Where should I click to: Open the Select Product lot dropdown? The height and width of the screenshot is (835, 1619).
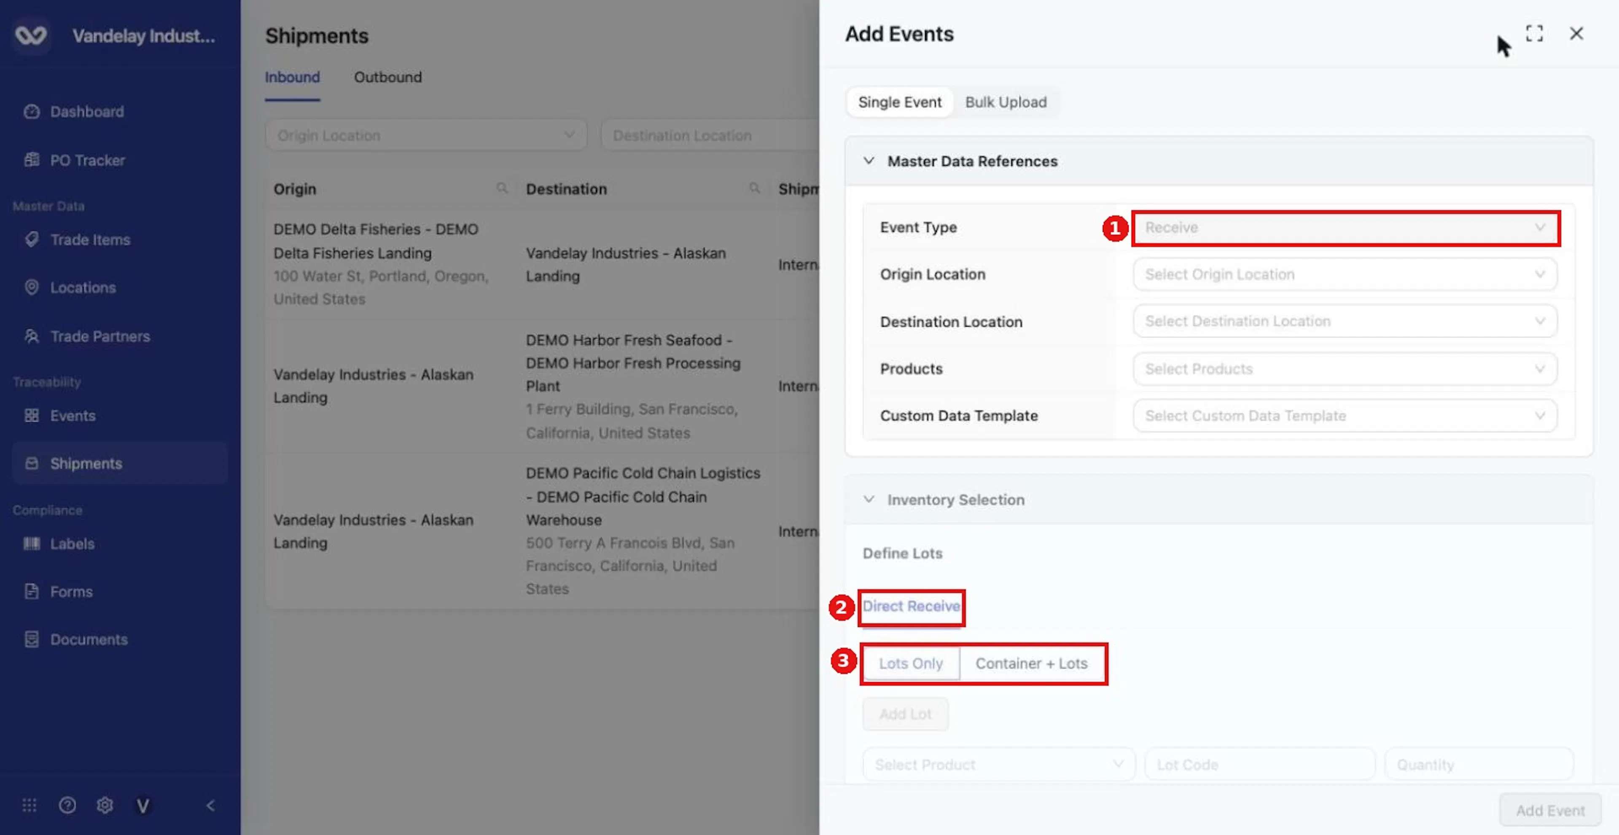[999, 764]
